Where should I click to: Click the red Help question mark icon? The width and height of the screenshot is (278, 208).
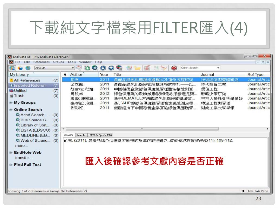tap(174, 68)
